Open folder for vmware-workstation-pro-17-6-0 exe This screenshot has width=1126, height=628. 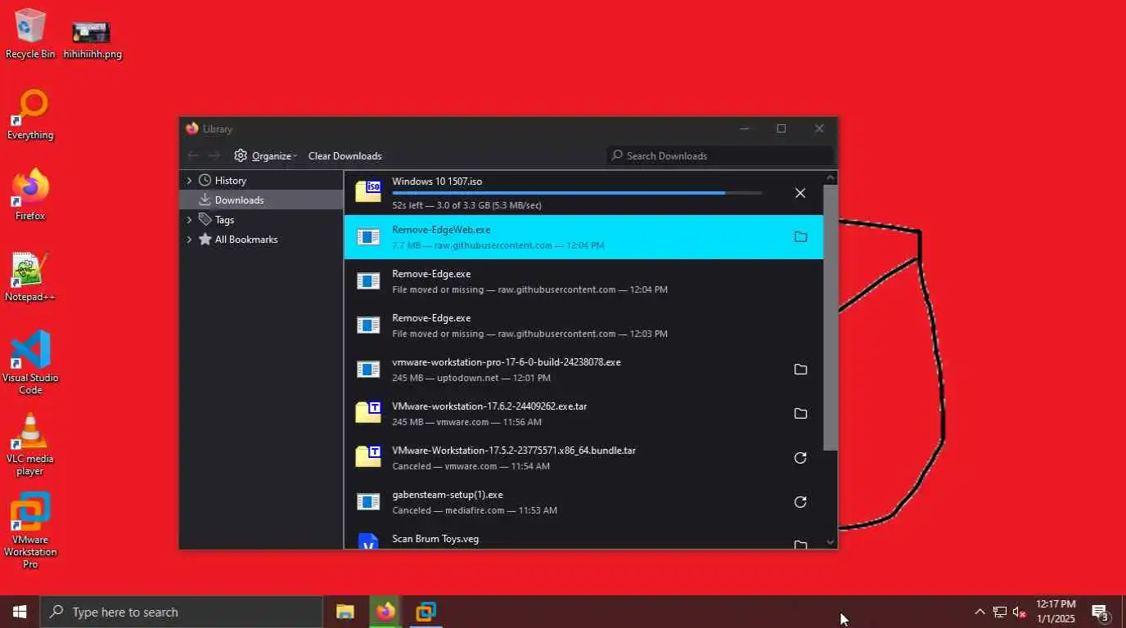[x=800, y=370]
